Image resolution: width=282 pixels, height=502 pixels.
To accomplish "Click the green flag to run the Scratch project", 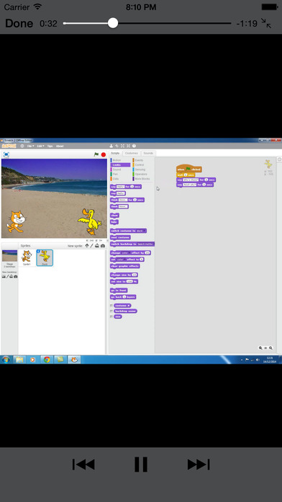I will click(96, 154).
